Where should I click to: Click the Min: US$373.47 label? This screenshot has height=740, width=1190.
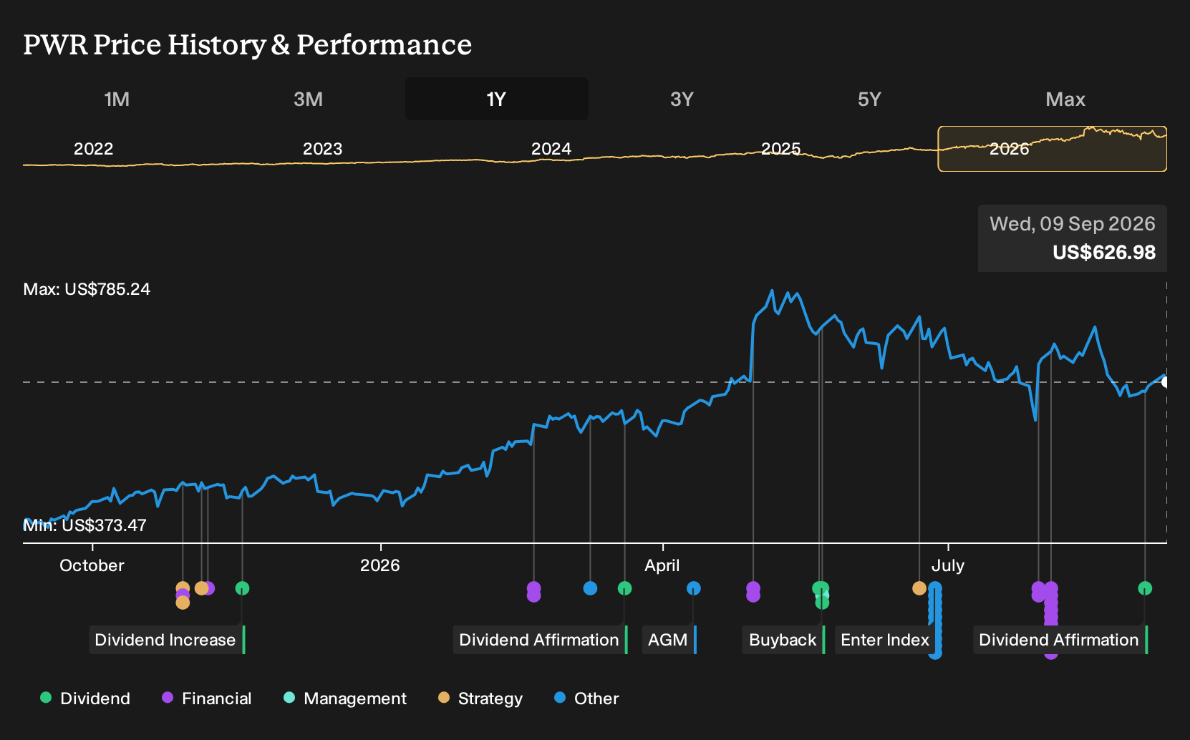[84, 525]
